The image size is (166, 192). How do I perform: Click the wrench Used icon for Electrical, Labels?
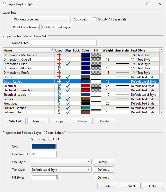pyautogui.click(x=59, y=95)
